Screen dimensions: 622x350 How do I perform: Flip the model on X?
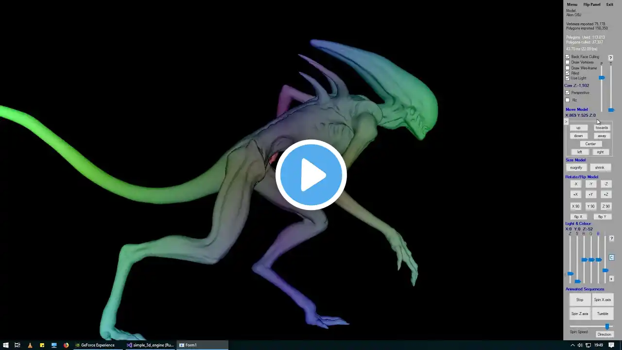[578, 217]
